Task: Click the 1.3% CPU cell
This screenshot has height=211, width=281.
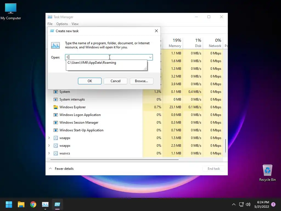Action: pyautogui.click(x=153, y=92)
